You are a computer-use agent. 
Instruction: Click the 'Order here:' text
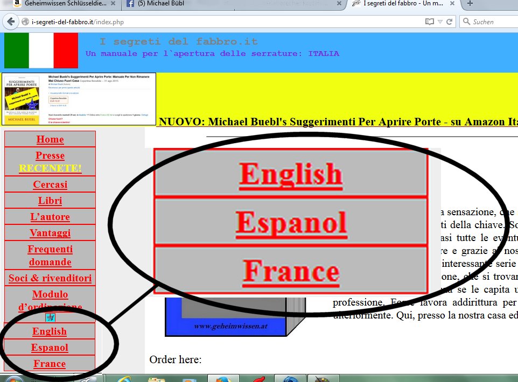(176, 359)
